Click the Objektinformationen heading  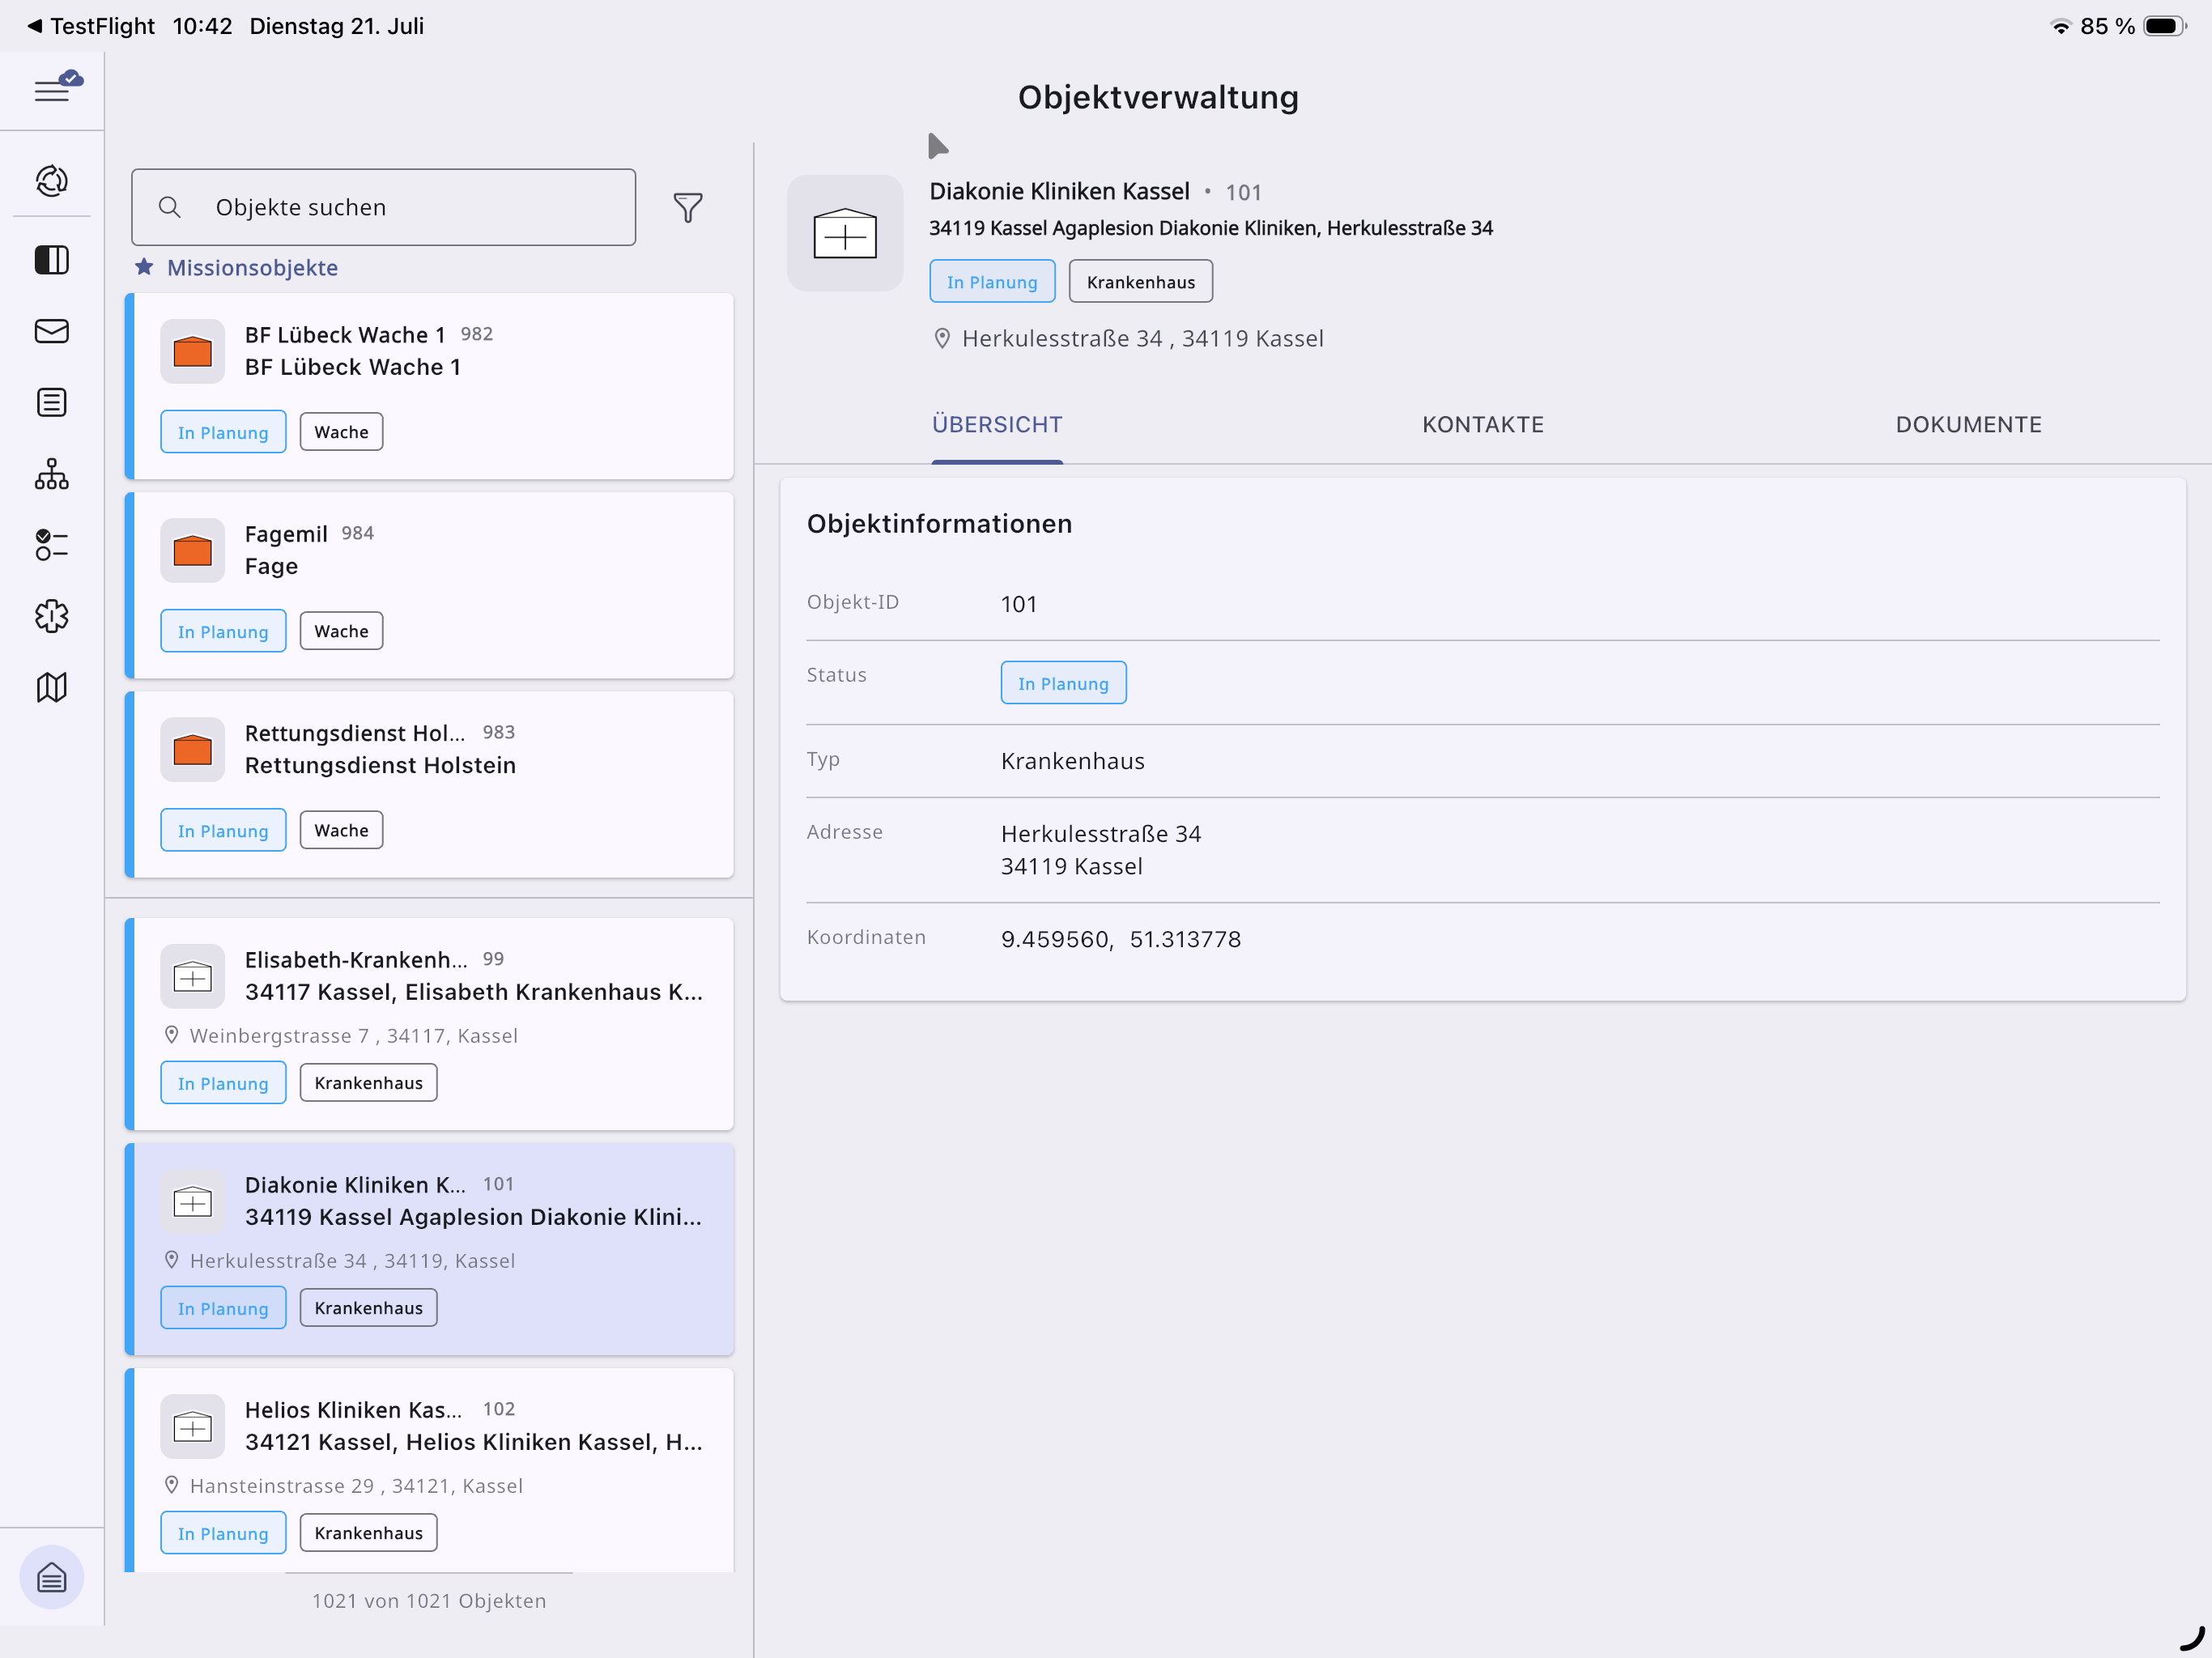[939, 524]
